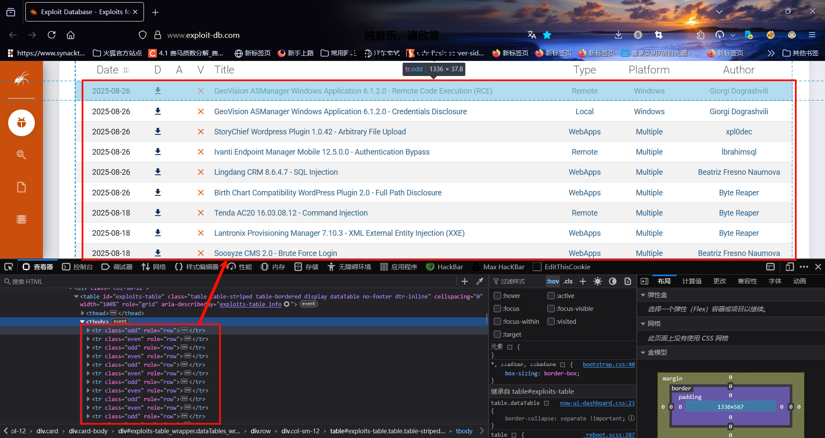
Task: Expand the thead node in HTML tree
Action: coord(82,313)
